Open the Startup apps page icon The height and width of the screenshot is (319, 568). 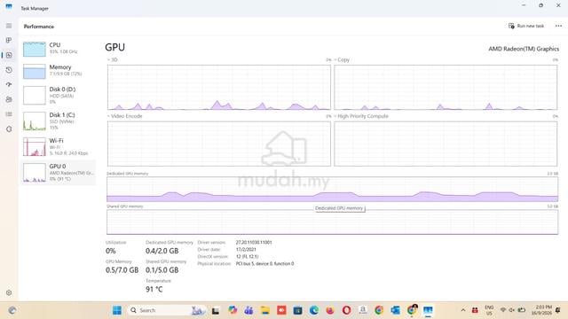9,85
